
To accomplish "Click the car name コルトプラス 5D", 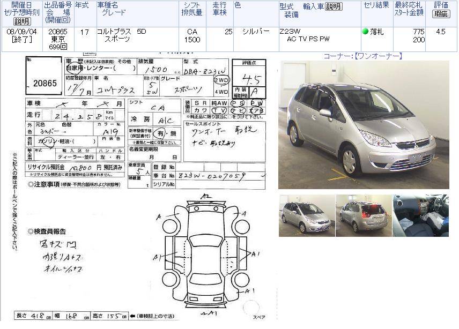I will click(x=122, y=32).
